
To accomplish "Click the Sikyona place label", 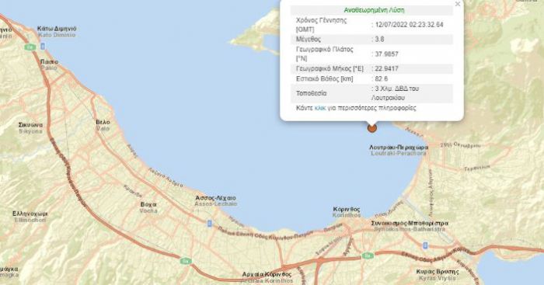I will pos(30,128).
